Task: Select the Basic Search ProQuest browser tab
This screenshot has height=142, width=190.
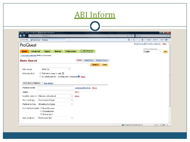Action: [x=48, y=40]
